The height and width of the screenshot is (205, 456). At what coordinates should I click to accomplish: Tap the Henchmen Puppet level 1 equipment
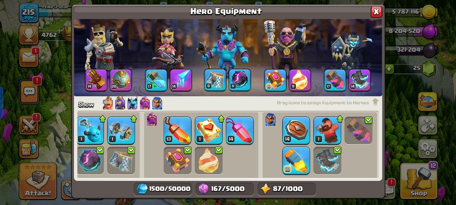tap(90, 131)
